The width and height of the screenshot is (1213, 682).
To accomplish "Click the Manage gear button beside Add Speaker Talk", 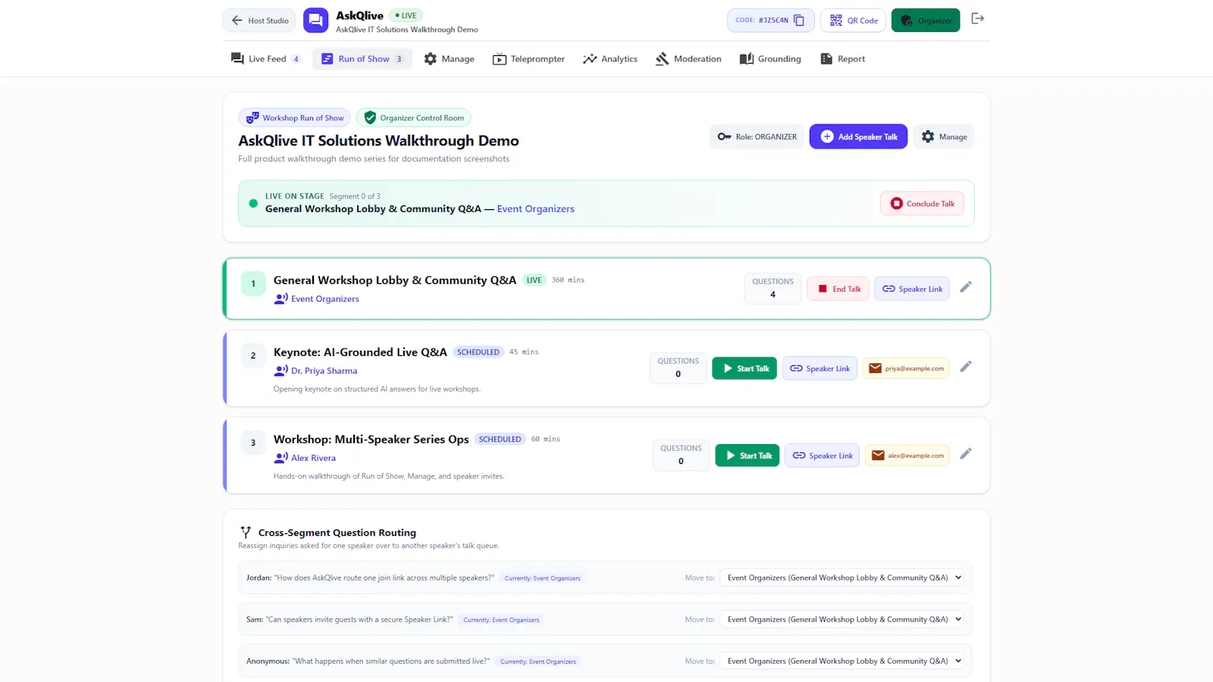I will 944,136.
